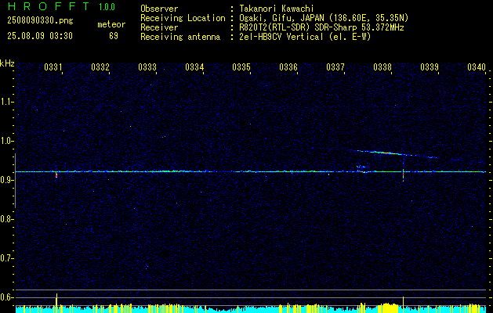
Task: Click the 0335 time marker
Action: coord(241,67)
